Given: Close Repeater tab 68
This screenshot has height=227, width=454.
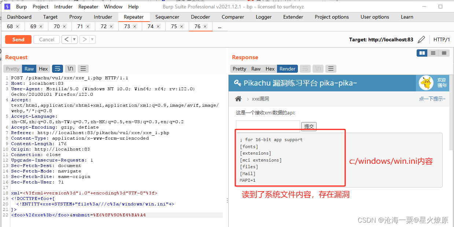Looking at the screenshot, I should pyautogui.click(x=17, y=26).
